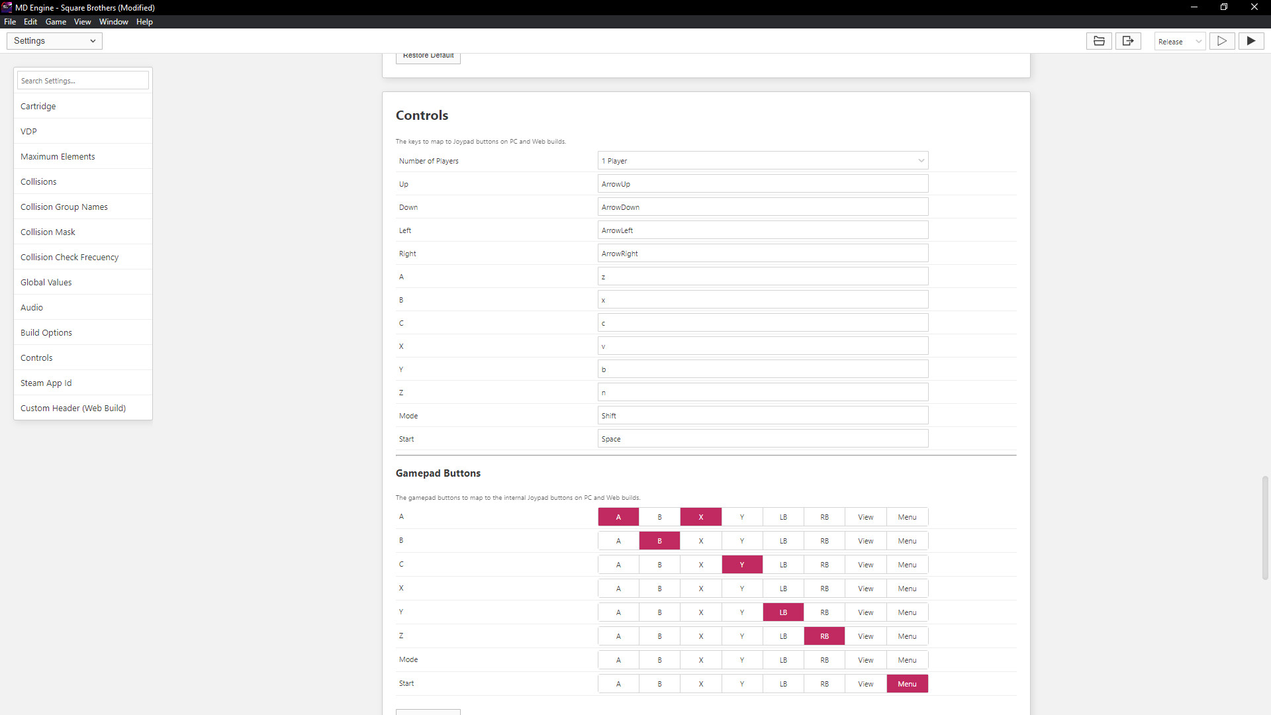Click the filled play run icon
1271x715 pixels.
point(1251,40)
